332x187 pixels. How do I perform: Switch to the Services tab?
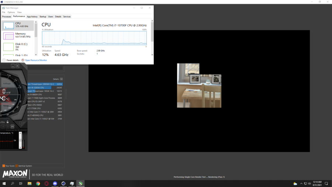point(67,17)
